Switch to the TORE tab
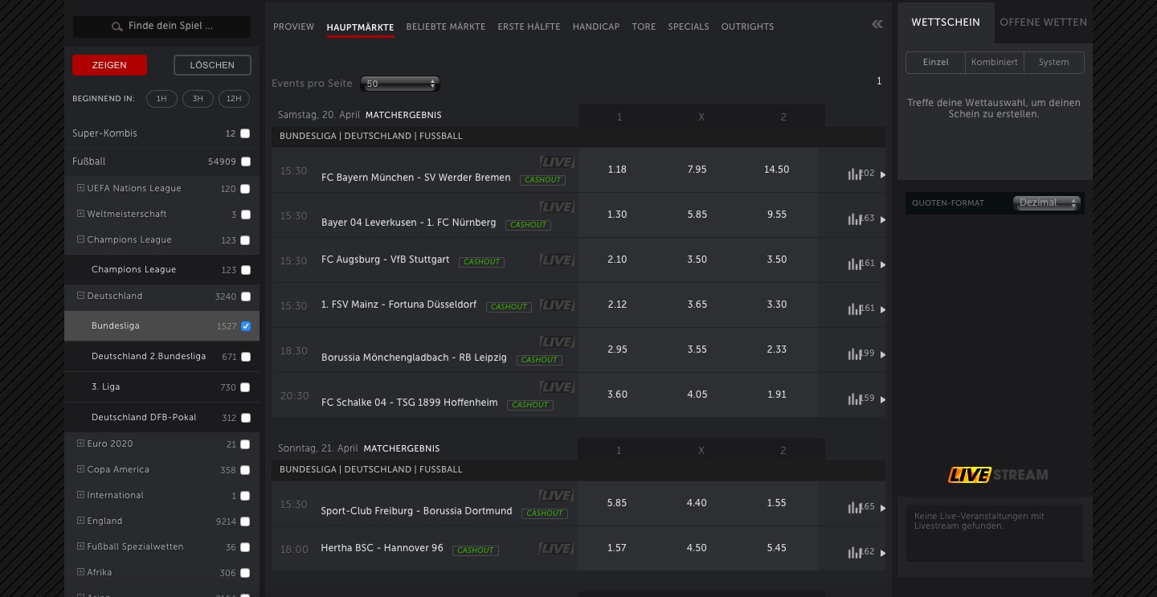This screenshot has width=1157, height=597. point(644,27)
